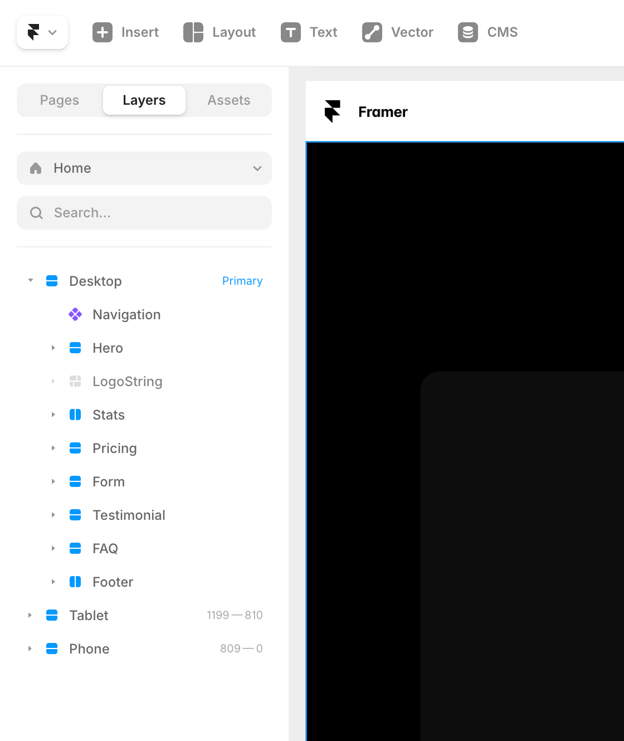This screenshot has width=624, height=741.
Task: Open the Home page selector dropdown
Action: click(x=144, y=168)
